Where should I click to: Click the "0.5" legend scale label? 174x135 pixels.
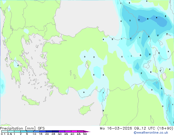pyautogui.click(x=10, y=134)
